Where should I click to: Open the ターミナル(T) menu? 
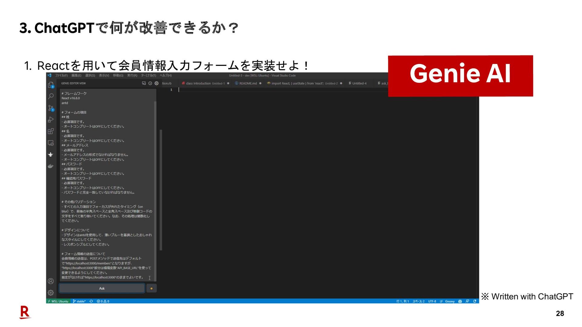(x=148, y=75)
